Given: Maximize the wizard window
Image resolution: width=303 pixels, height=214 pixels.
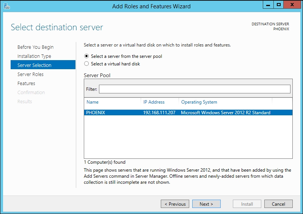Looking at the screenshot, I should [x=279, y=5].
